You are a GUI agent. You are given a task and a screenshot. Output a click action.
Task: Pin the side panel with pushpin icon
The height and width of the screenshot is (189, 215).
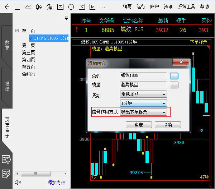pyautogui.click(x=66, y=18)
